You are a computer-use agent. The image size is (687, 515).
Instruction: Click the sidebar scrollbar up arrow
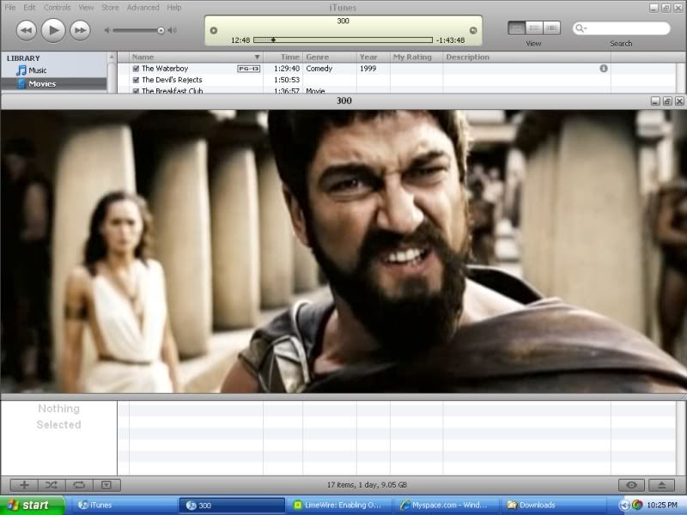click(x=112, y=58)
